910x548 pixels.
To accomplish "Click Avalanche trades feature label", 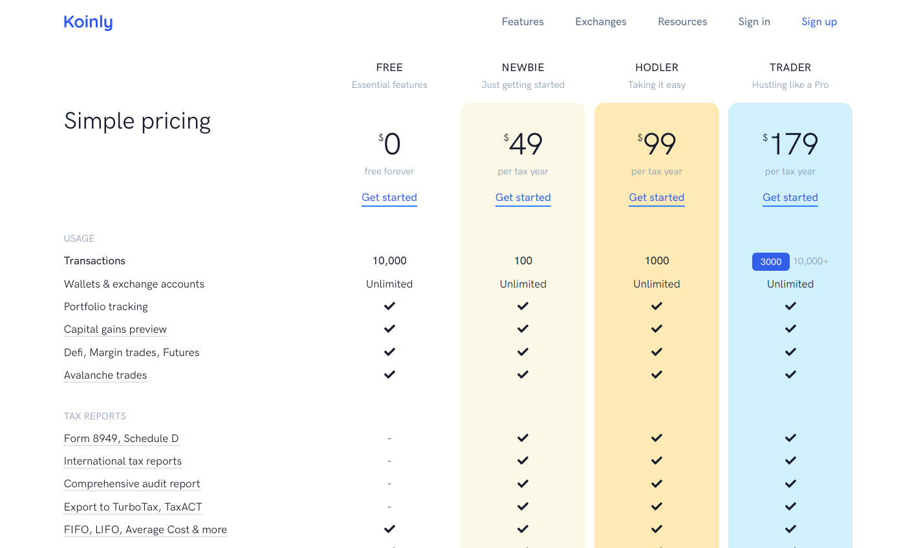I will point(105,375).
